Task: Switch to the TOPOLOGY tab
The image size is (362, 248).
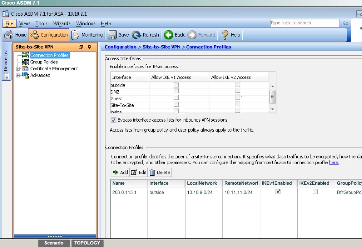Action: 87,243
